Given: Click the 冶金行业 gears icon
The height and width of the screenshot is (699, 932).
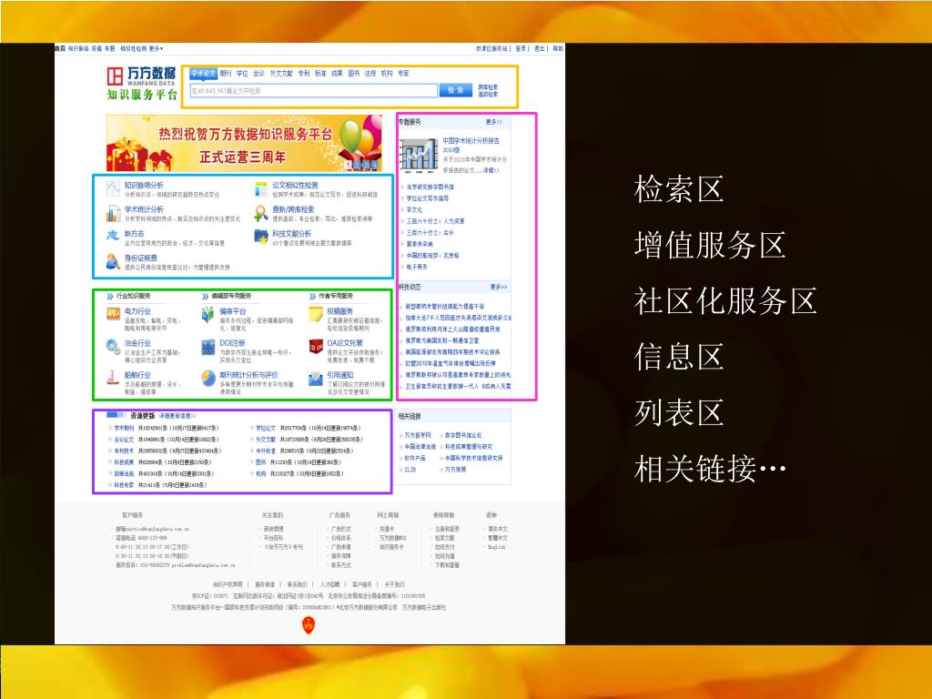Looking at the screenshot, I should (x=113, y=346).
